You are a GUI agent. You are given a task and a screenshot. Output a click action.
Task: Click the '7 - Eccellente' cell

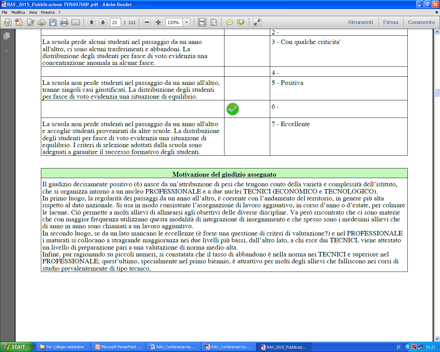pos(339,136)
